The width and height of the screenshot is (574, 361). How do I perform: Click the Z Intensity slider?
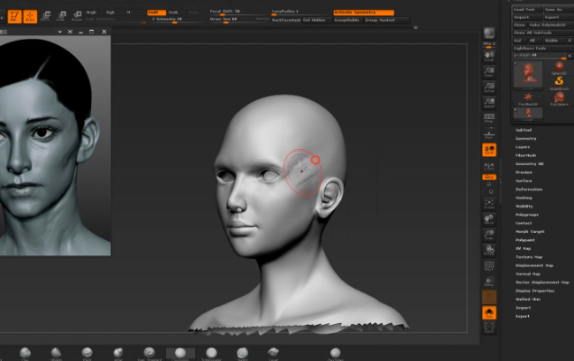coord(170,19)
